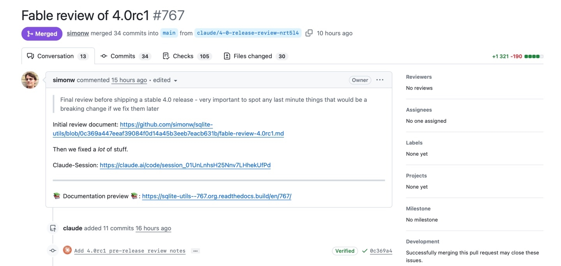Copy the head branch name icon
Screen dimensions: 561x266
(309, 33)
